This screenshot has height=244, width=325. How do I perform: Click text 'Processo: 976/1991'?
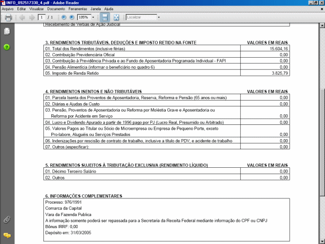click(x=64, y=202)
